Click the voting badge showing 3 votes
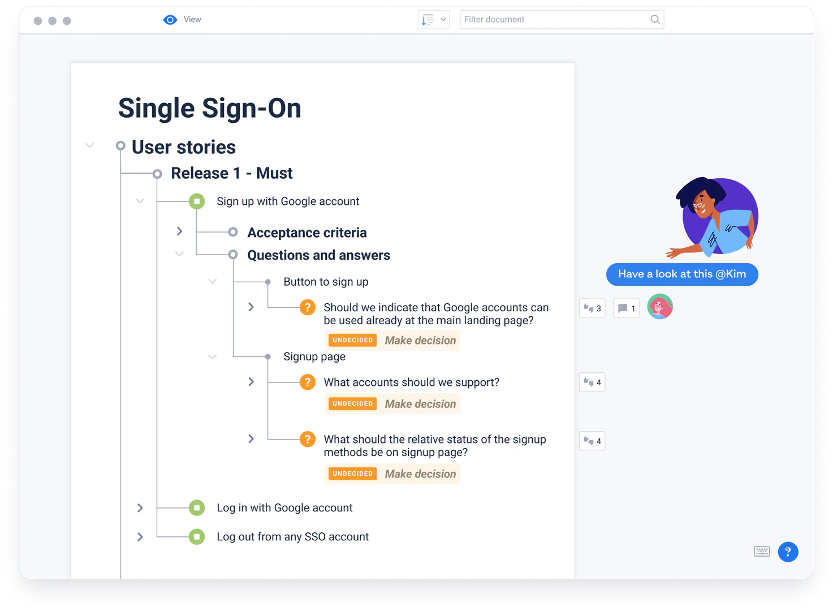Viewport: 833px width, 611px height. pos(592,308)
